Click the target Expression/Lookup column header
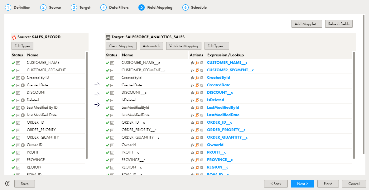The image size is (371, 190). pos(225,55)
